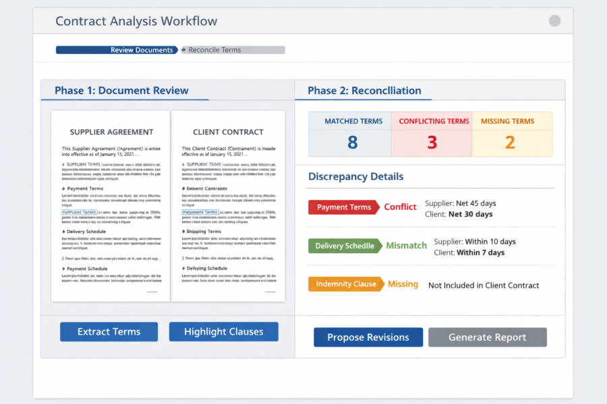Click Payment Terms heading in Supplier Agreement
The width and height of the screenshot is (607, 404).
click(85, 189)
